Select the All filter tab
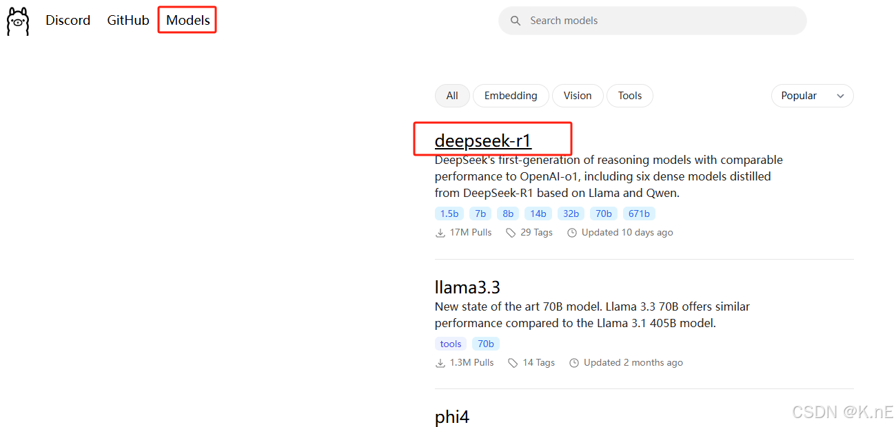The width and height of the screenshot is (896, 427). (452, 96)
